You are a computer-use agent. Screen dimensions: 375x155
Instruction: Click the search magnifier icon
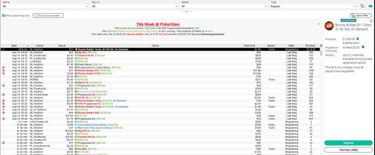click(36, 16)
